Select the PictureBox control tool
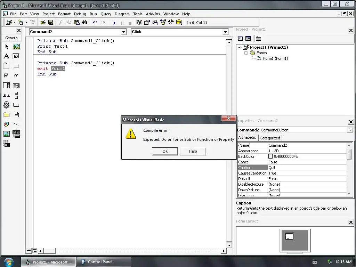 16,47
